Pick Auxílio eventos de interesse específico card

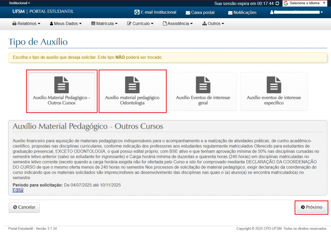274,91
